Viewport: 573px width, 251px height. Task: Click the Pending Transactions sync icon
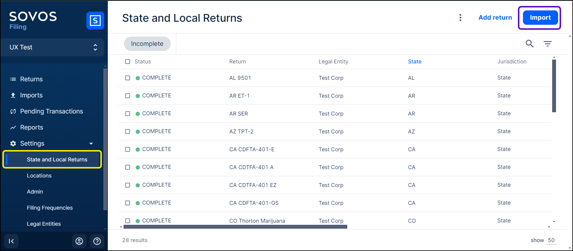[x=13, y=111]
